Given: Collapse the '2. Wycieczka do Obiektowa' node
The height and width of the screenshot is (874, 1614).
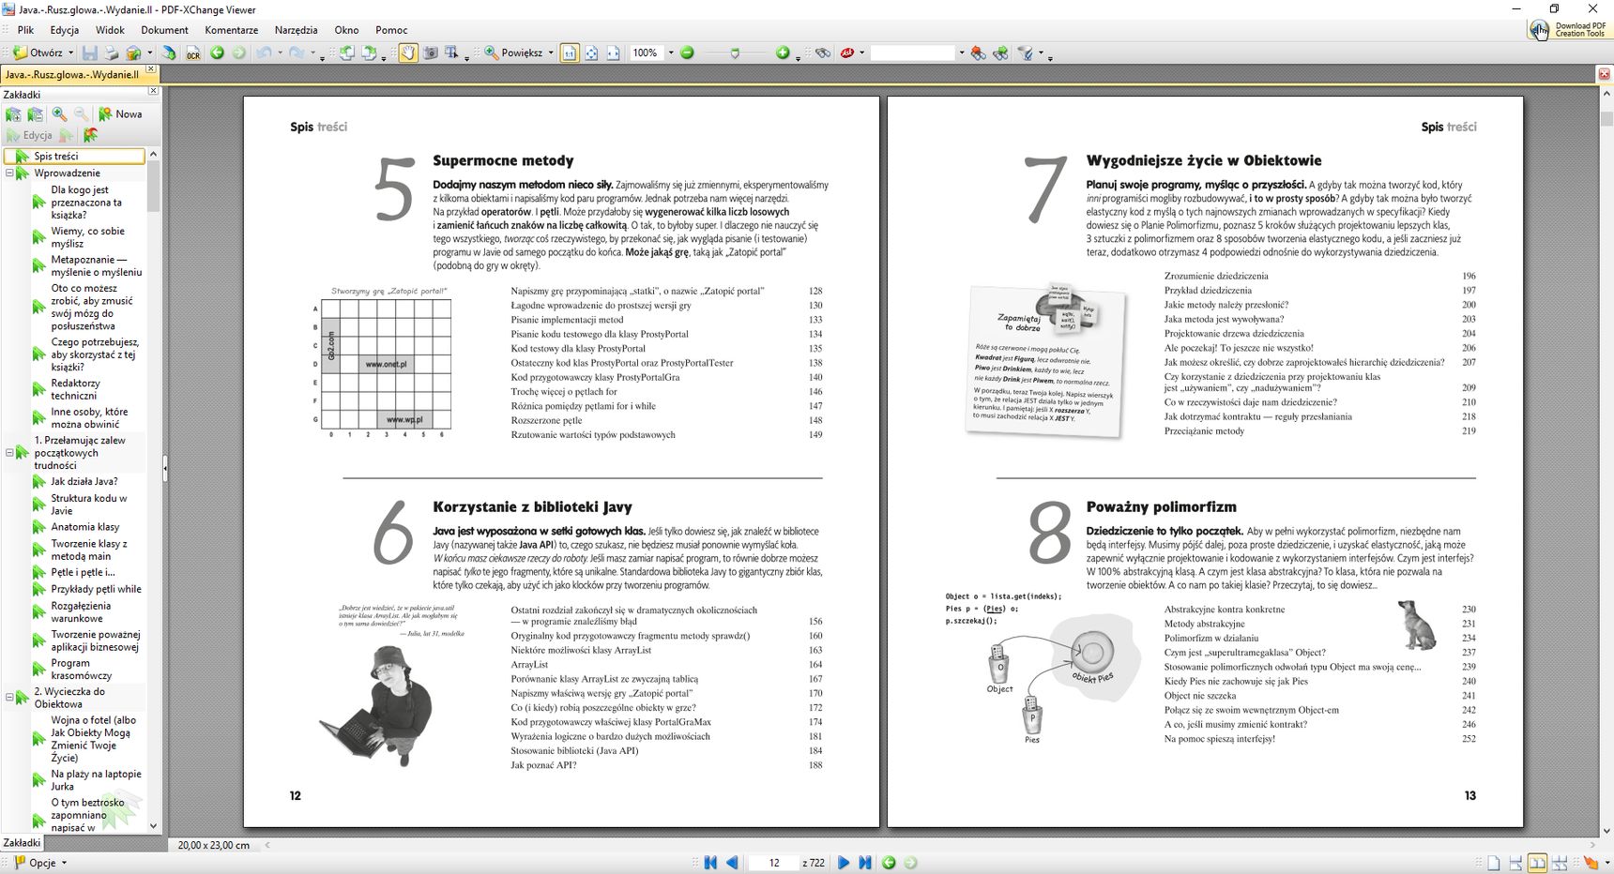Looking at the screenshot, I should (9, 698).
